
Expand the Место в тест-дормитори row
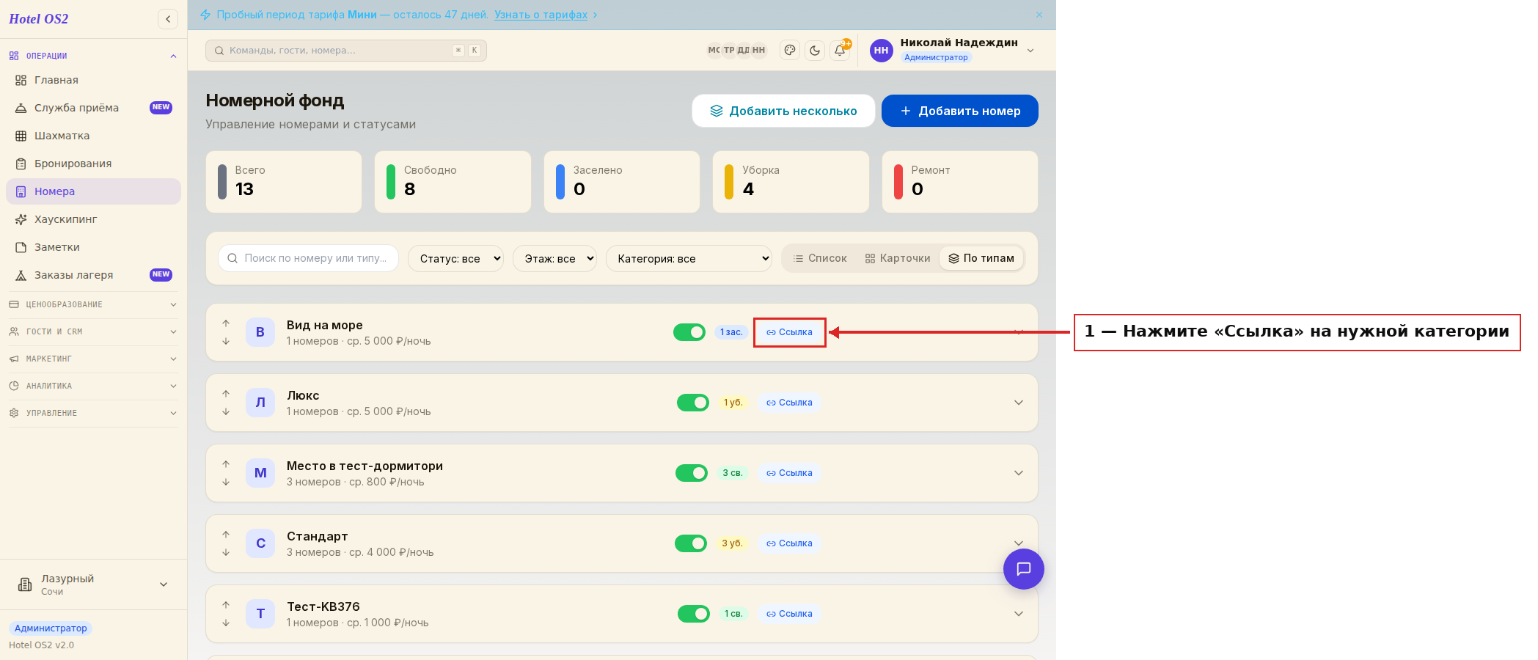pyautogui.click(x=1019, y=473)
